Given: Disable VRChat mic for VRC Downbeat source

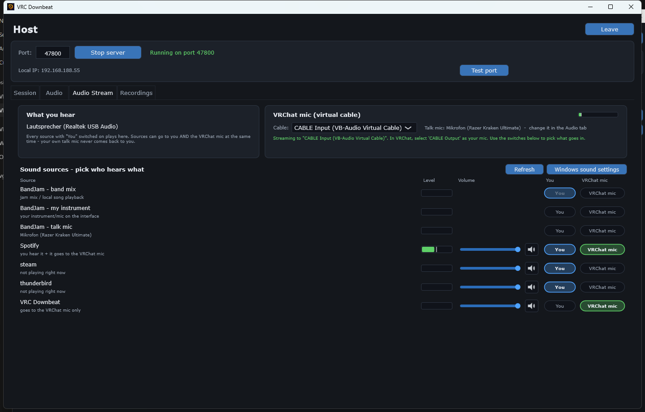Looking at the screenshot, I should 602,306.
